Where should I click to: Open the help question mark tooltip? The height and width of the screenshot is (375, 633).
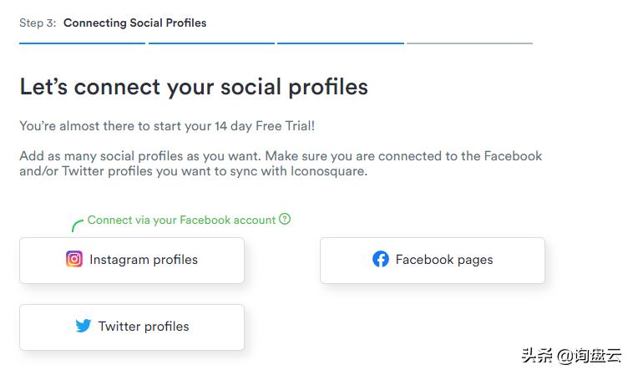(x=285, y=220)
